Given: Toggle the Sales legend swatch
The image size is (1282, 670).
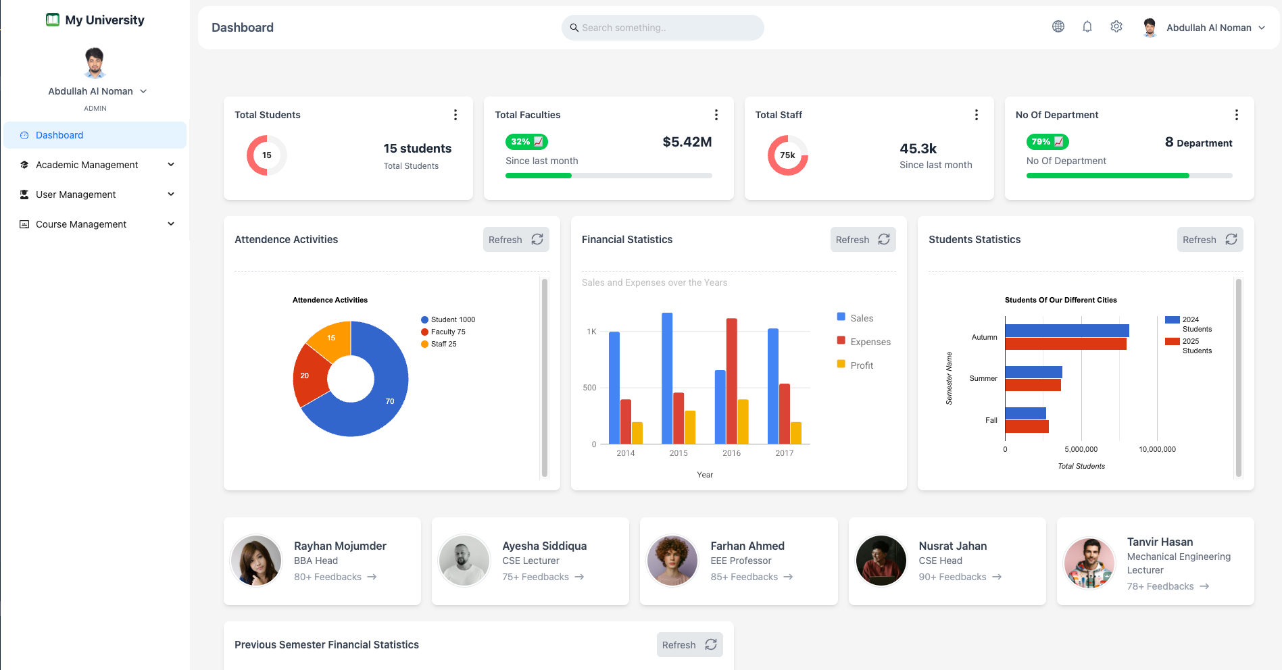Looking at the screenshot, I should click(x=841, y=317).
